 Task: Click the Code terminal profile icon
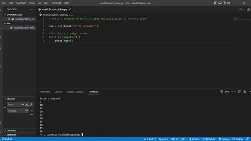point(224,92)
